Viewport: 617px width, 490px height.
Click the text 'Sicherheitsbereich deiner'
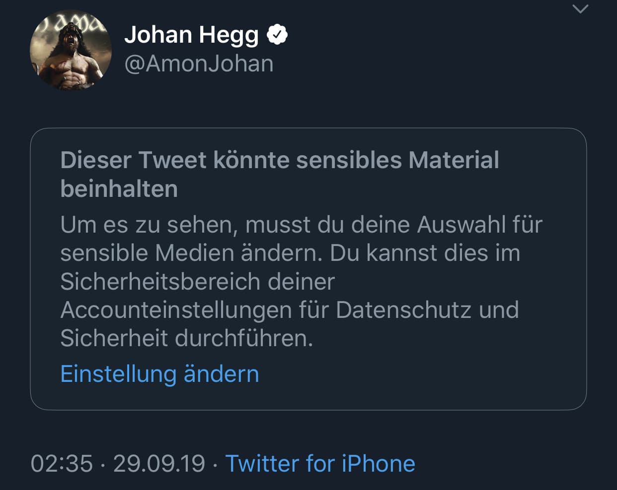(x=197, y=282)
